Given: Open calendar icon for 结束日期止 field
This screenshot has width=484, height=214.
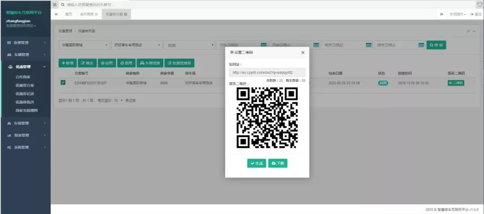Looking at the screenshot, I should coord(421,45).
